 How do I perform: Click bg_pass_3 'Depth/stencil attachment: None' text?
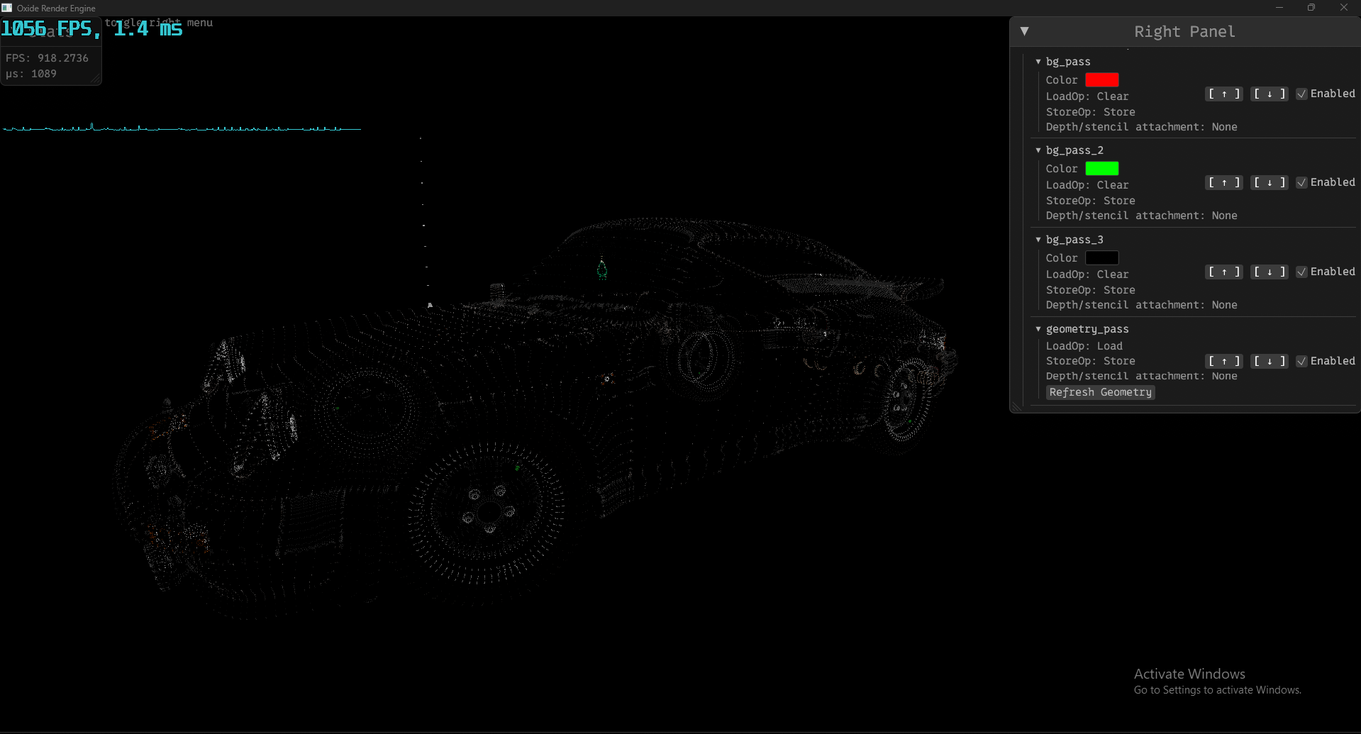click(x=1141, y=305)
